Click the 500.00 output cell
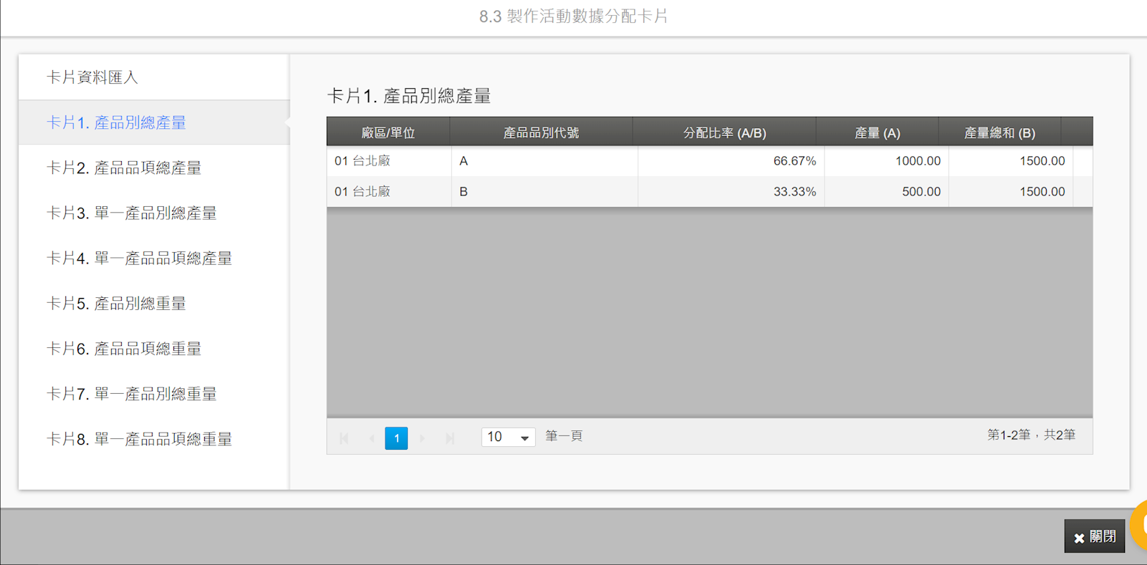This screenshot has height=565, width=1147. 886,192
